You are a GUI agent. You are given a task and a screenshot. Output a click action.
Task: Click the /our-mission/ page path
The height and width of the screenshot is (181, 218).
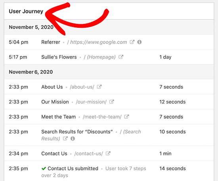pyautogui.click(x=91, y=102)
